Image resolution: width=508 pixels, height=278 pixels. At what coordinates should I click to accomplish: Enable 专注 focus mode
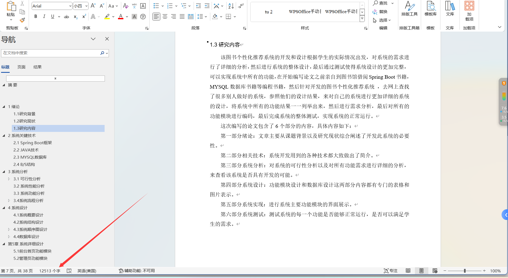[391, 271]
